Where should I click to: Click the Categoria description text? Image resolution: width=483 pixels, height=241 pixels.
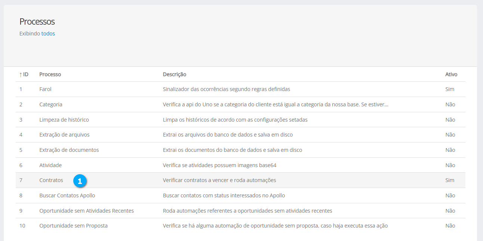point(276,104)
